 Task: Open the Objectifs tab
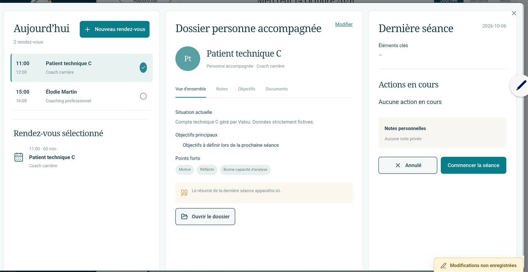[247, 89]
